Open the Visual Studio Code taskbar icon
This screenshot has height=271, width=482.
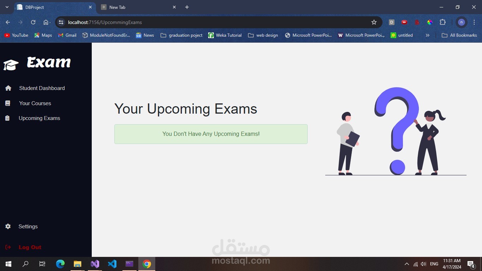pyautogui.click(x=112, y=264)
